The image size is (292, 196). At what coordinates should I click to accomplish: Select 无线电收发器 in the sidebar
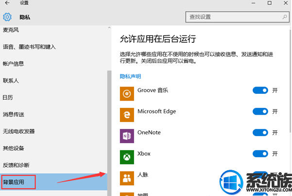click(x=18, y=131)
